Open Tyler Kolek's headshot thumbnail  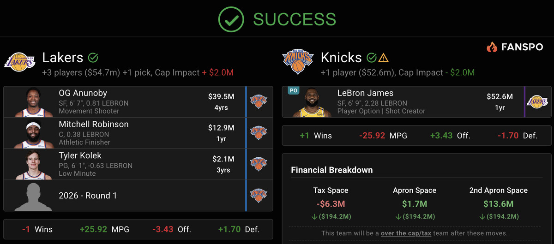(33, 165)
